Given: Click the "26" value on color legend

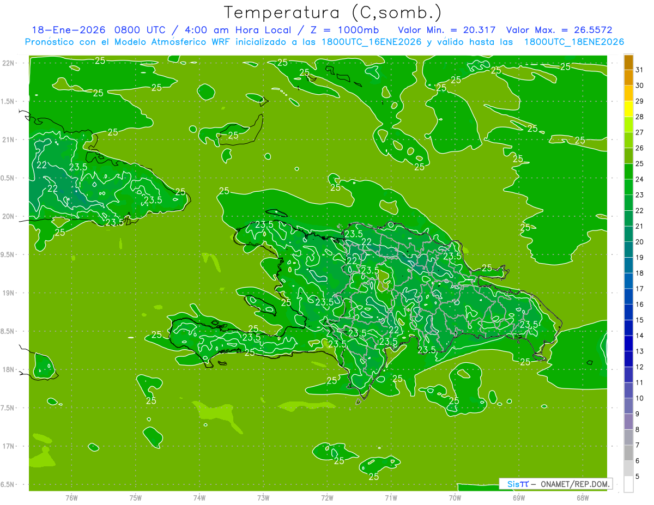Looking at the screenshot, I should point(640,148).
